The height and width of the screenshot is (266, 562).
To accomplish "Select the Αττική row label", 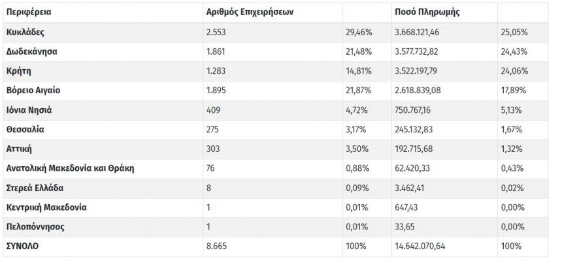I will point(19,149).
